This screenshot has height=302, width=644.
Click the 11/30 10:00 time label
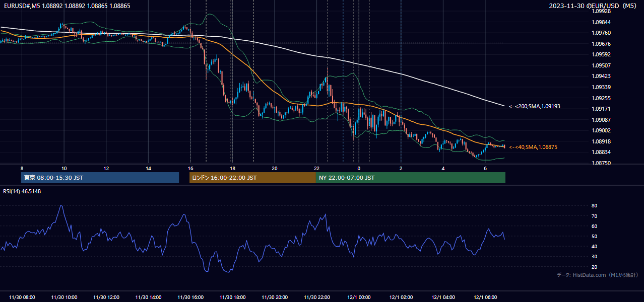[64, 297]
